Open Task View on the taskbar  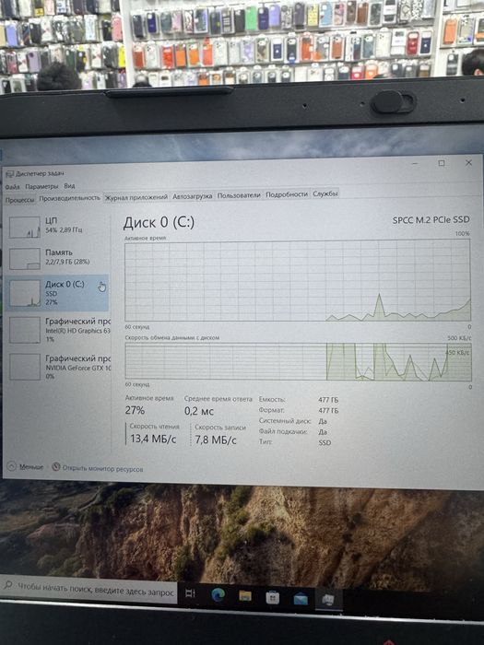191,593
